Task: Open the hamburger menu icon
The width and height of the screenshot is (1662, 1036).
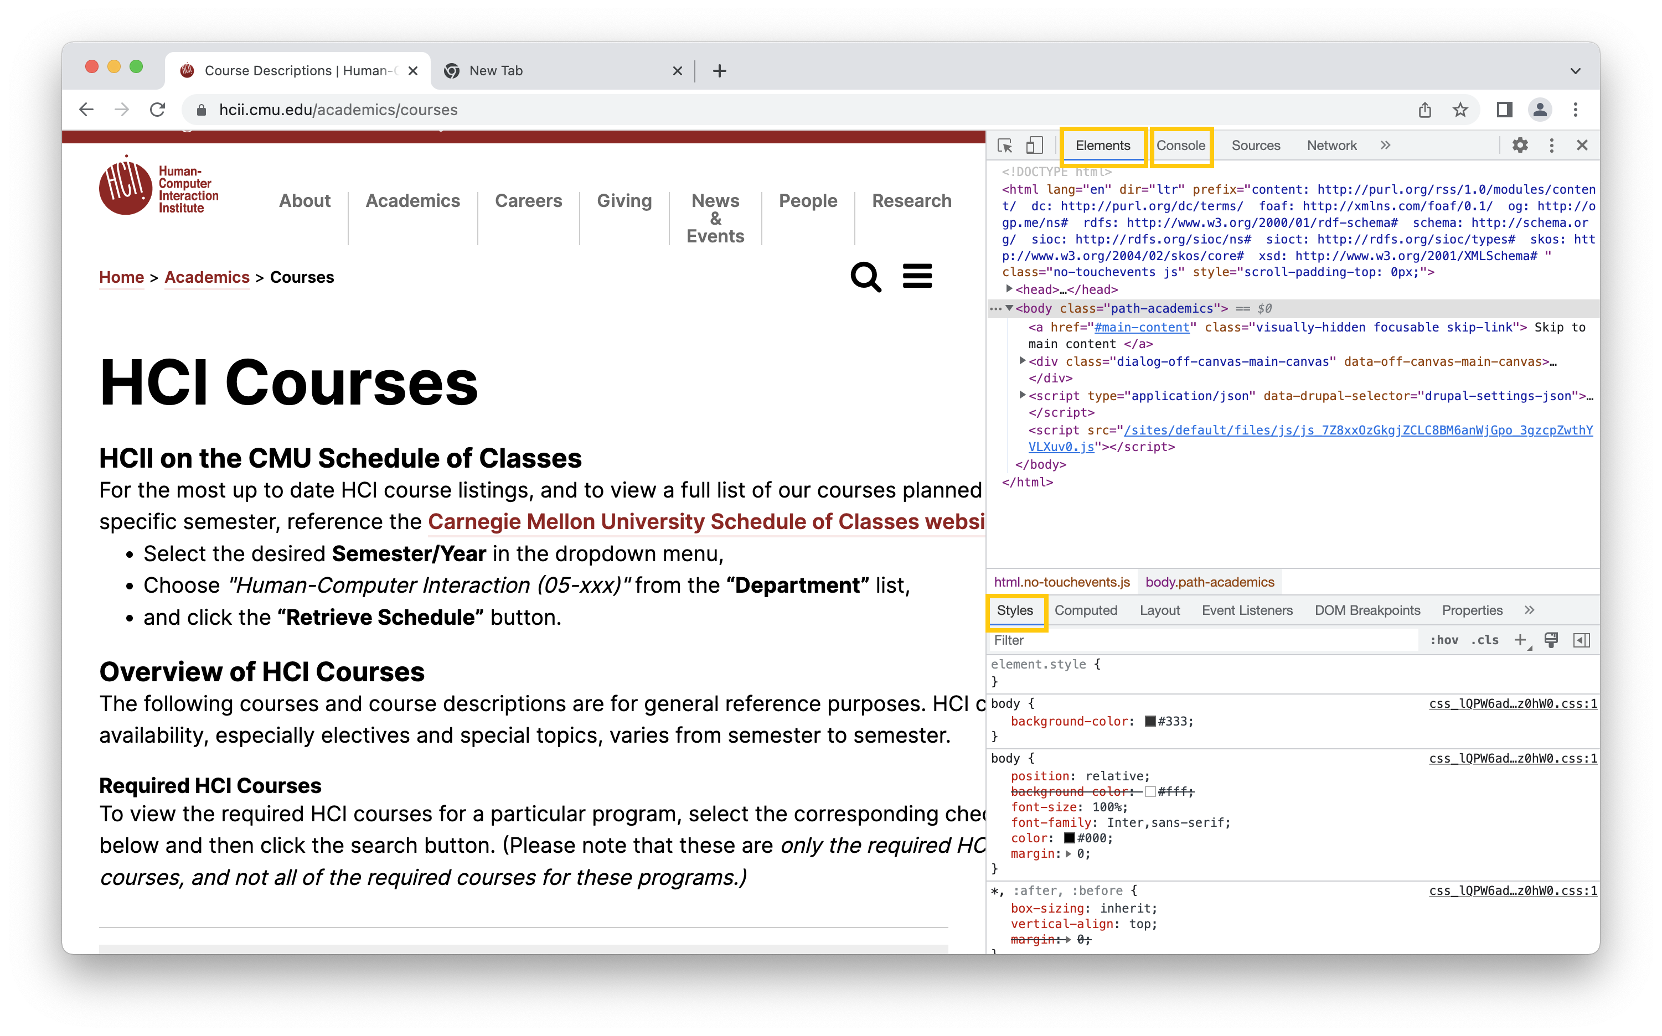Action: coord(916,276)
